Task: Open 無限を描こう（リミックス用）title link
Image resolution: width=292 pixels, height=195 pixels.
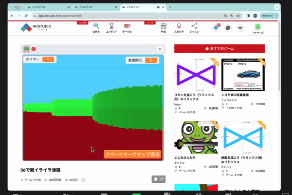Action: (x=242, y=160)
